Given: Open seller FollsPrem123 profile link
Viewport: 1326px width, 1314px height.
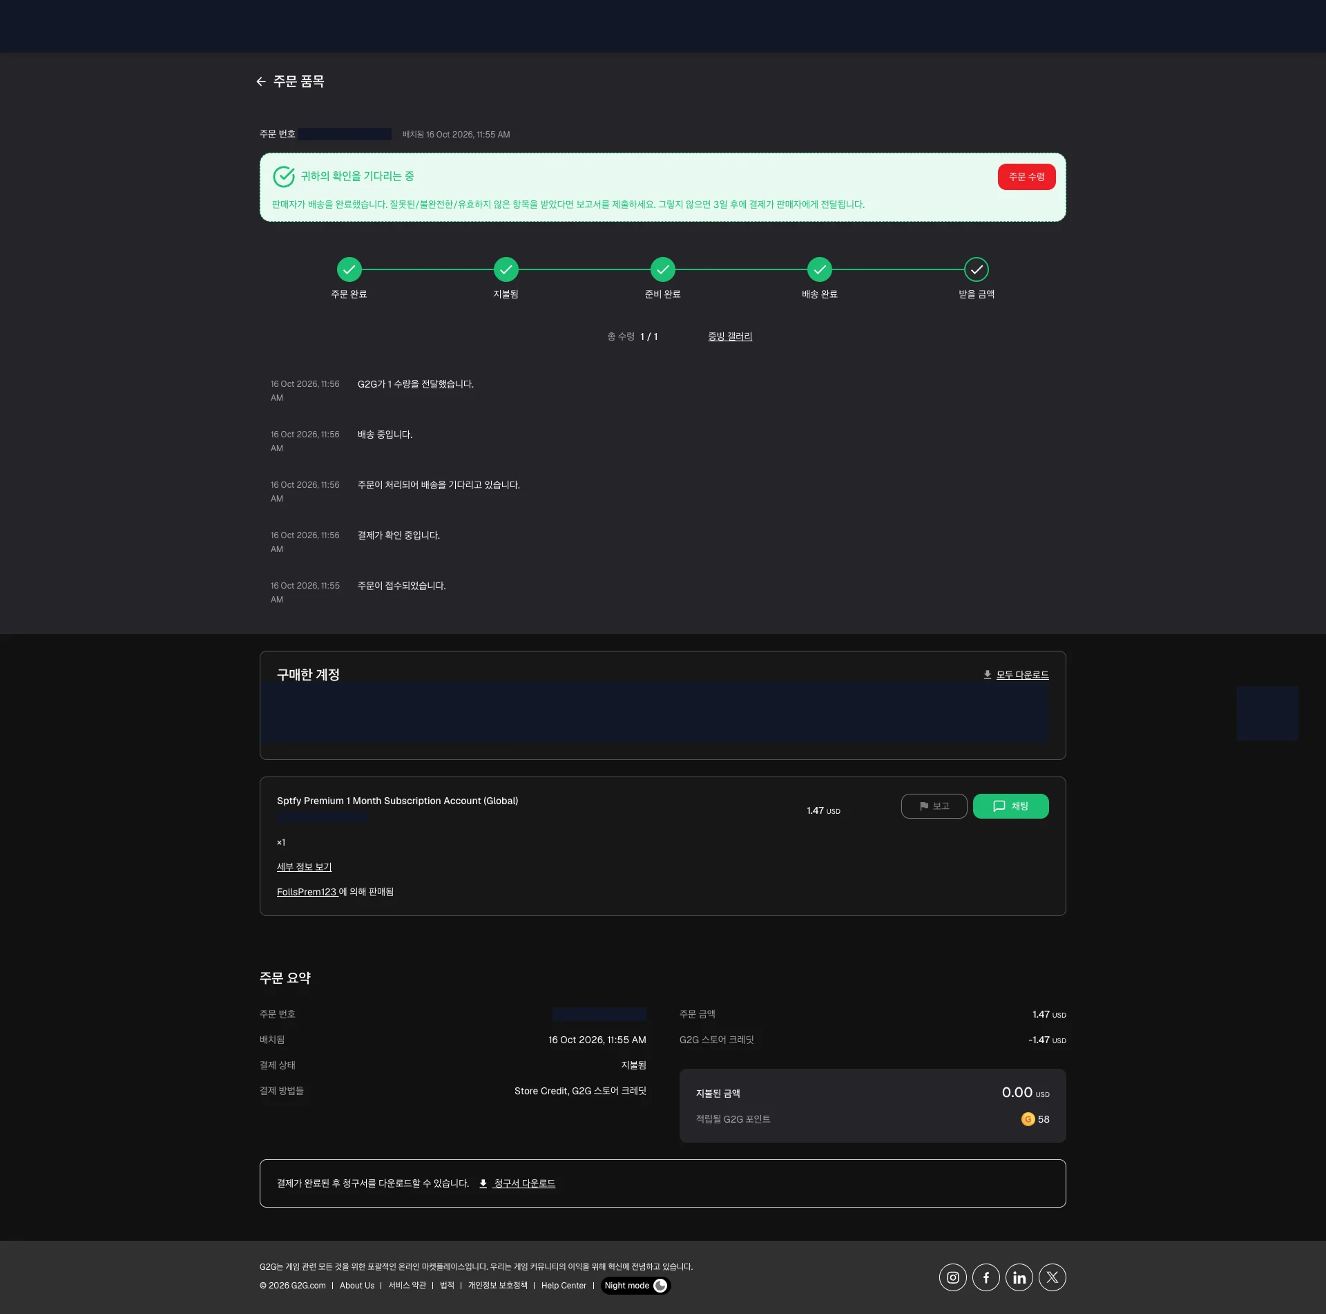Looking at the screenshot, I should click(307, 892).
